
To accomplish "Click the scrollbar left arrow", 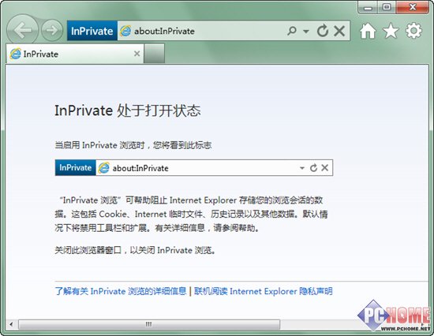I will [11, 324].
